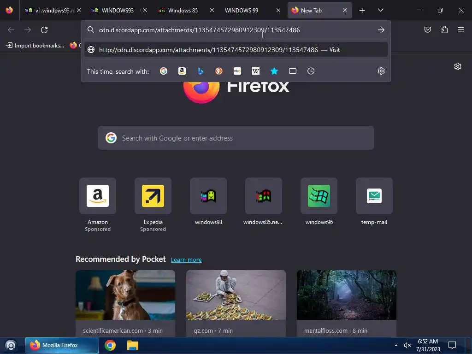Search bookmarks with the star icon

click(274, 71)
